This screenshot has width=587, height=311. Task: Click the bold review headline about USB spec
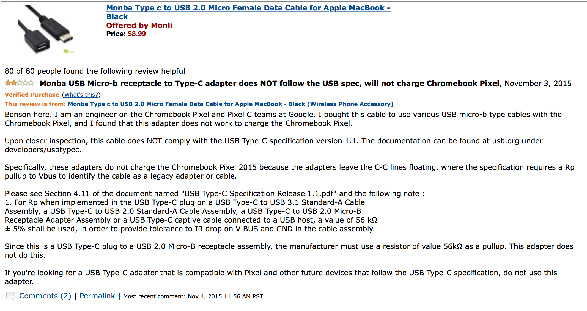click(x=270, y=84)
